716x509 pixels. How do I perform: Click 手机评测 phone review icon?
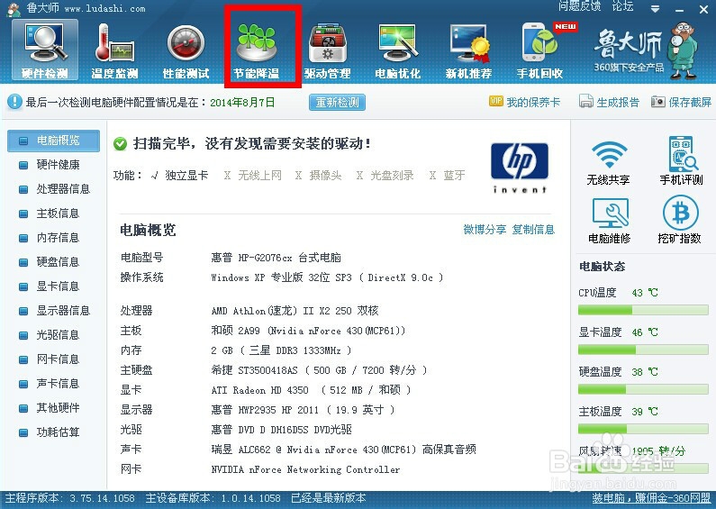[x=681, y=160]
